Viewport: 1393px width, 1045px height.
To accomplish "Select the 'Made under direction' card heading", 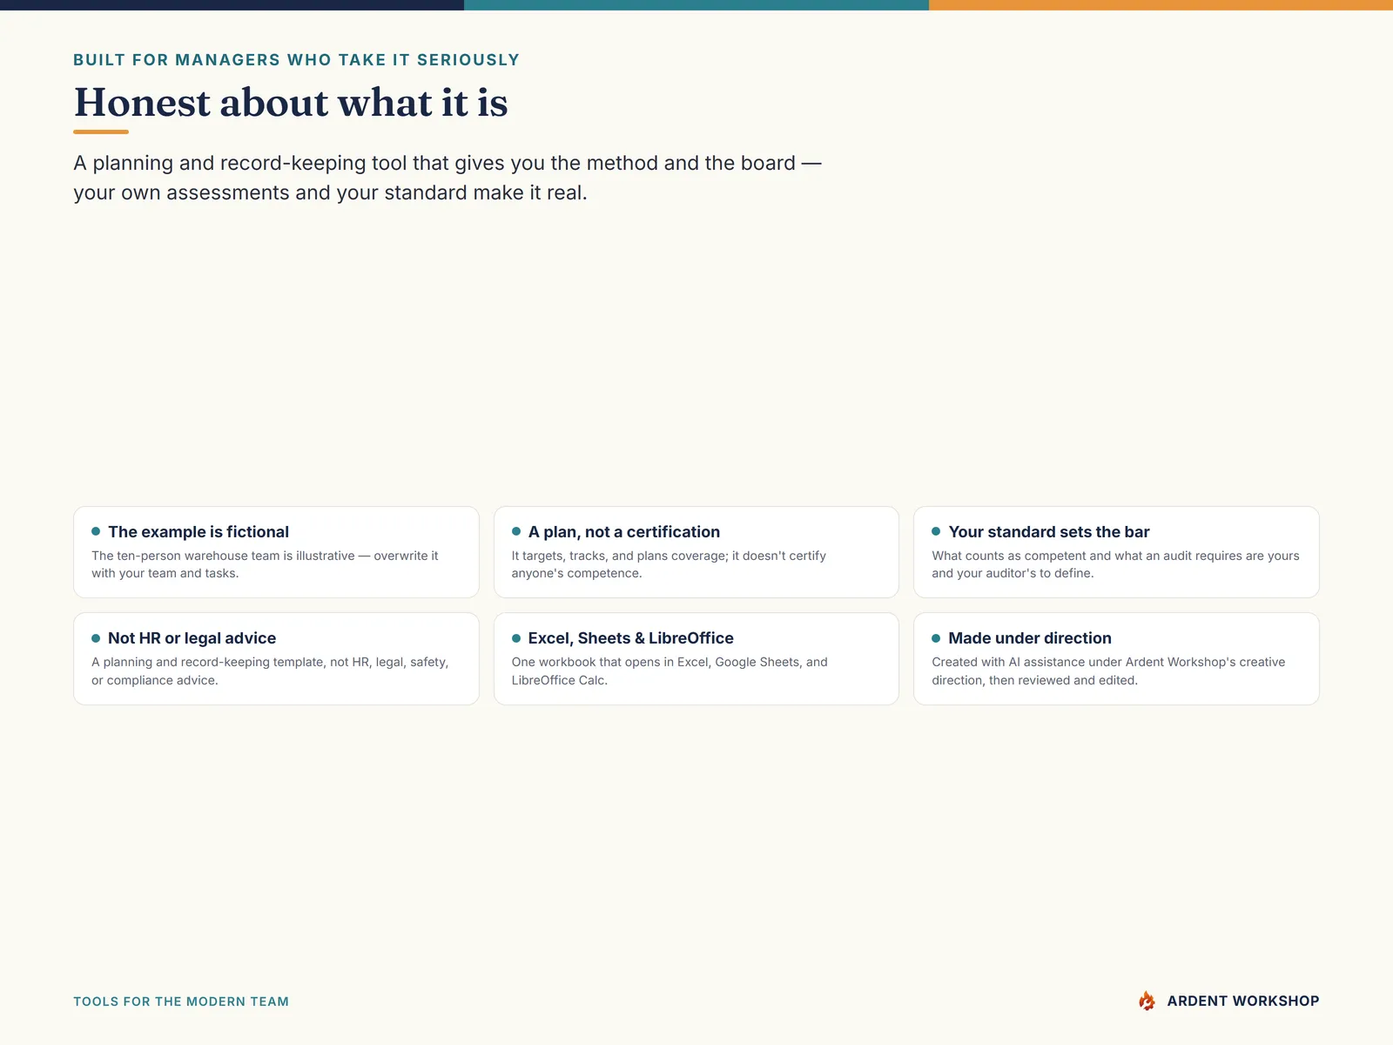I will 1030,638.
